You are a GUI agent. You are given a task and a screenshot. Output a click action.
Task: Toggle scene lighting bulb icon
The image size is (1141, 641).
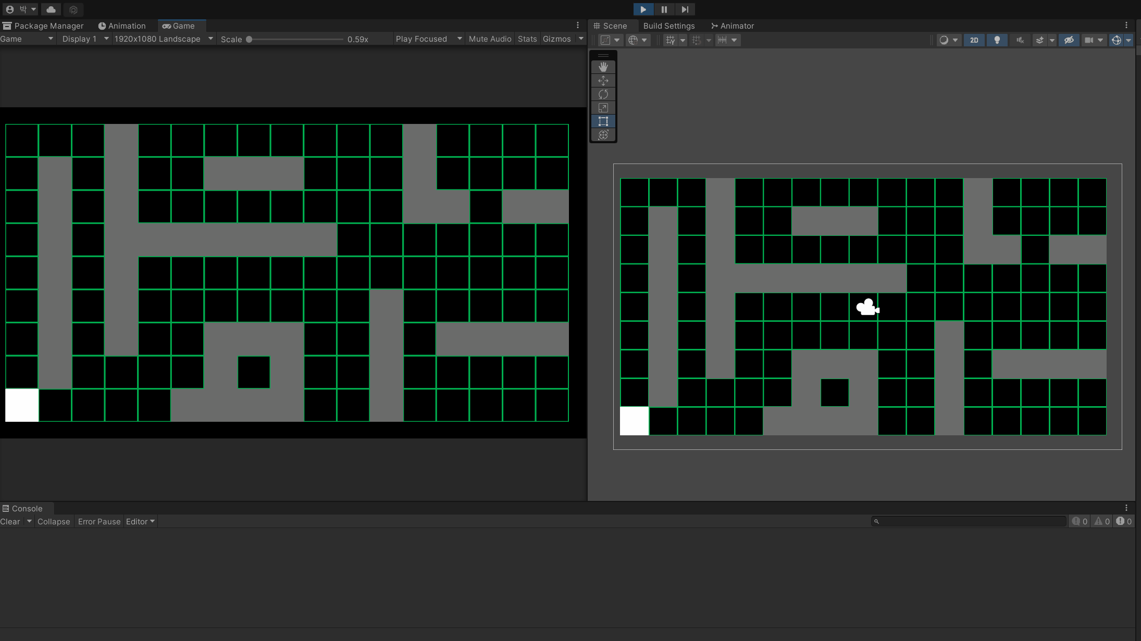997,40
